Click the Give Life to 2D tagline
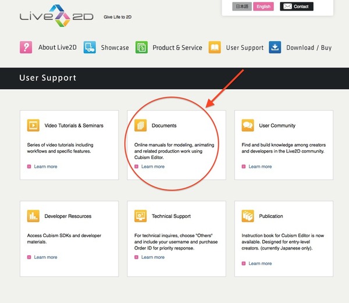This screenshot has width=349, height=303. (x=117, y=17)
